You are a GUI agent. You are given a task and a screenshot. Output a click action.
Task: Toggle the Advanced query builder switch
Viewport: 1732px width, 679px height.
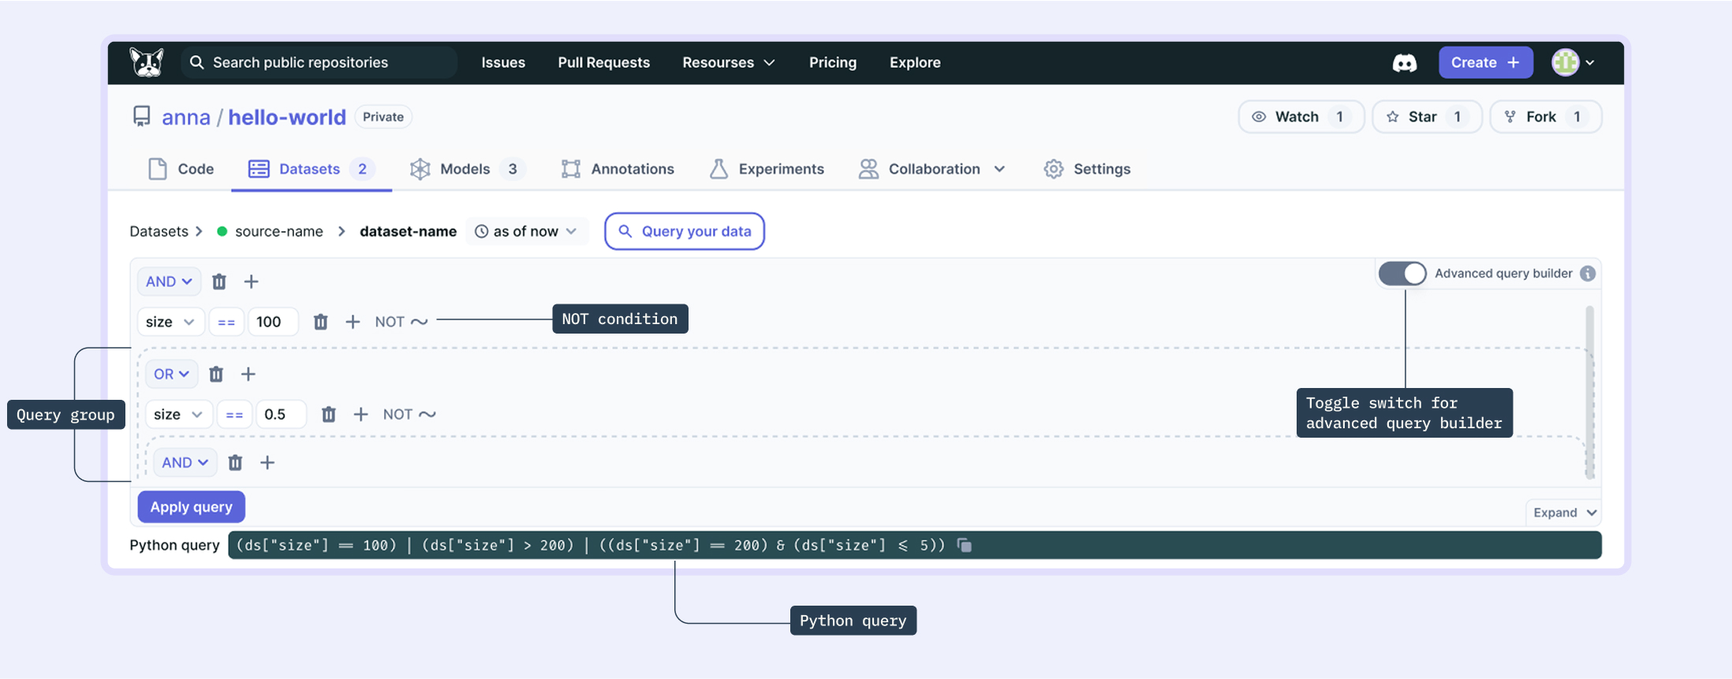coord(1402,273)
